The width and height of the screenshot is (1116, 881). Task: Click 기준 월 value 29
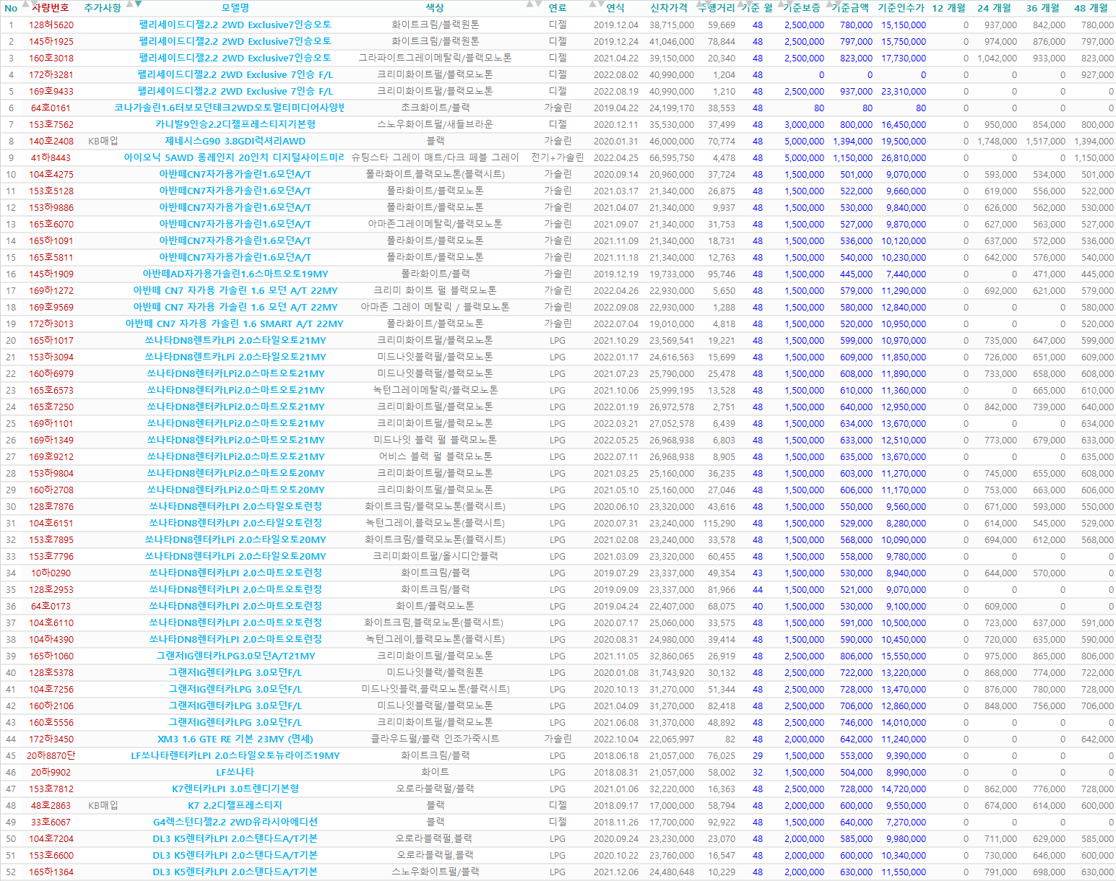758,755
